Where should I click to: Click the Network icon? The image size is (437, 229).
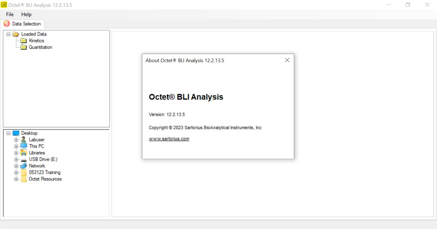pyautogui.click(x=24, y=166)
